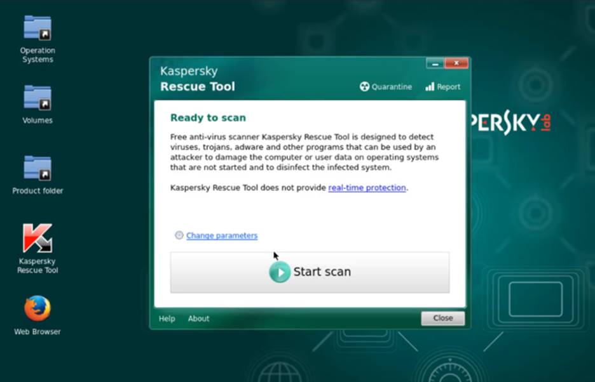
Task: Minimize the Kaspersky Rescue Tool window
Action: click(435, 63)
